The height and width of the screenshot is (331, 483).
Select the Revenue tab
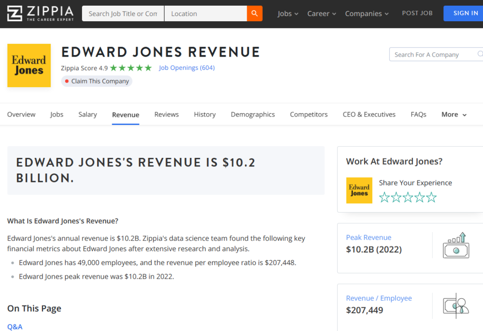click(x=125, y=115)
